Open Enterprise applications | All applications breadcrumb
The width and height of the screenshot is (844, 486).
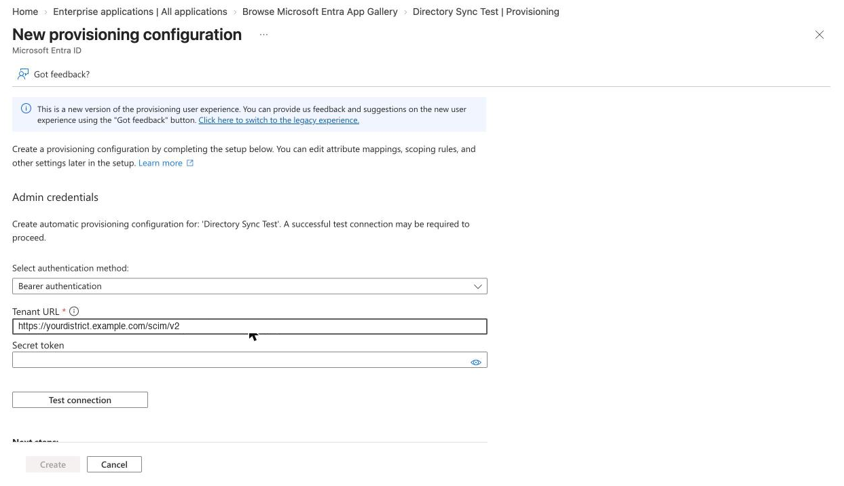click(140, 12)
